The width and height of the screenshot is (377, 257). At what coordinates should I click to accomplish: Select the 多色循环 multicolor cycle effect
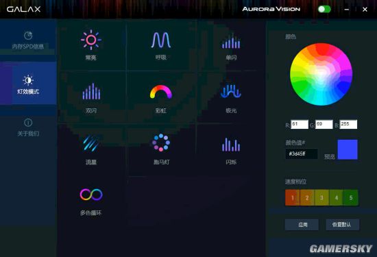(91, 201)
